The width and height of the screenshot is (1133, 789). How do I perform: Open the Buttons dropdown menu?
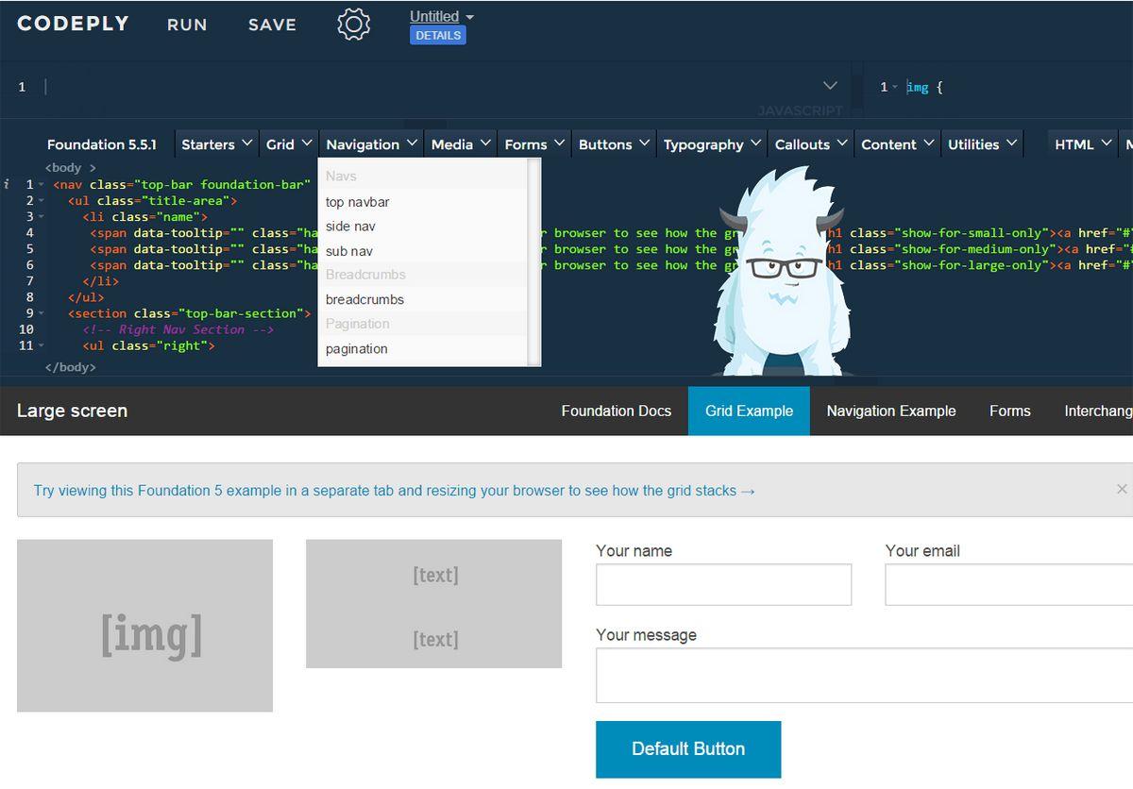(614, 144)
